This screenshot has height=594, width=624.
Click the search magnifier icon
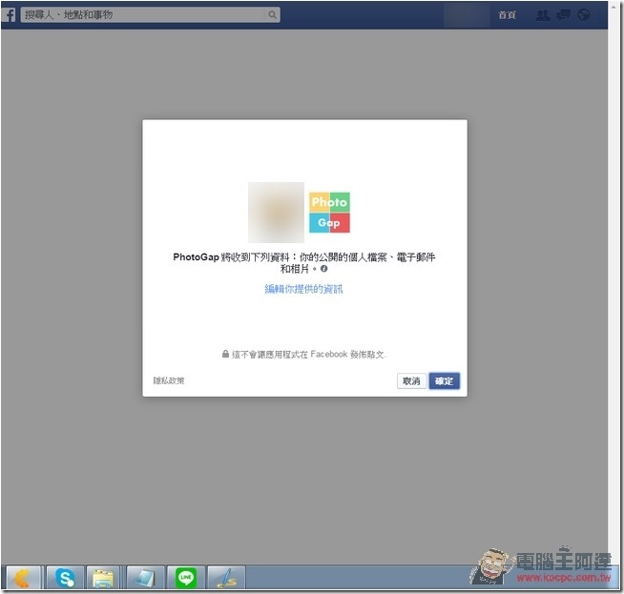(x=272, y=15)
